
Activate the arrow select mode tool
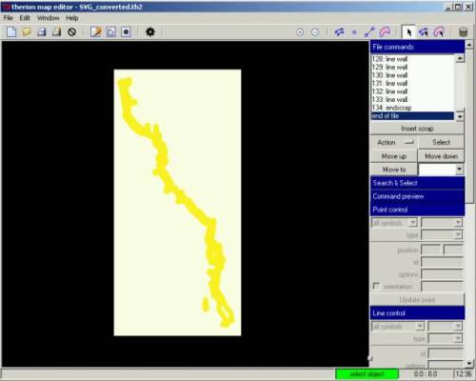(408, 32)
